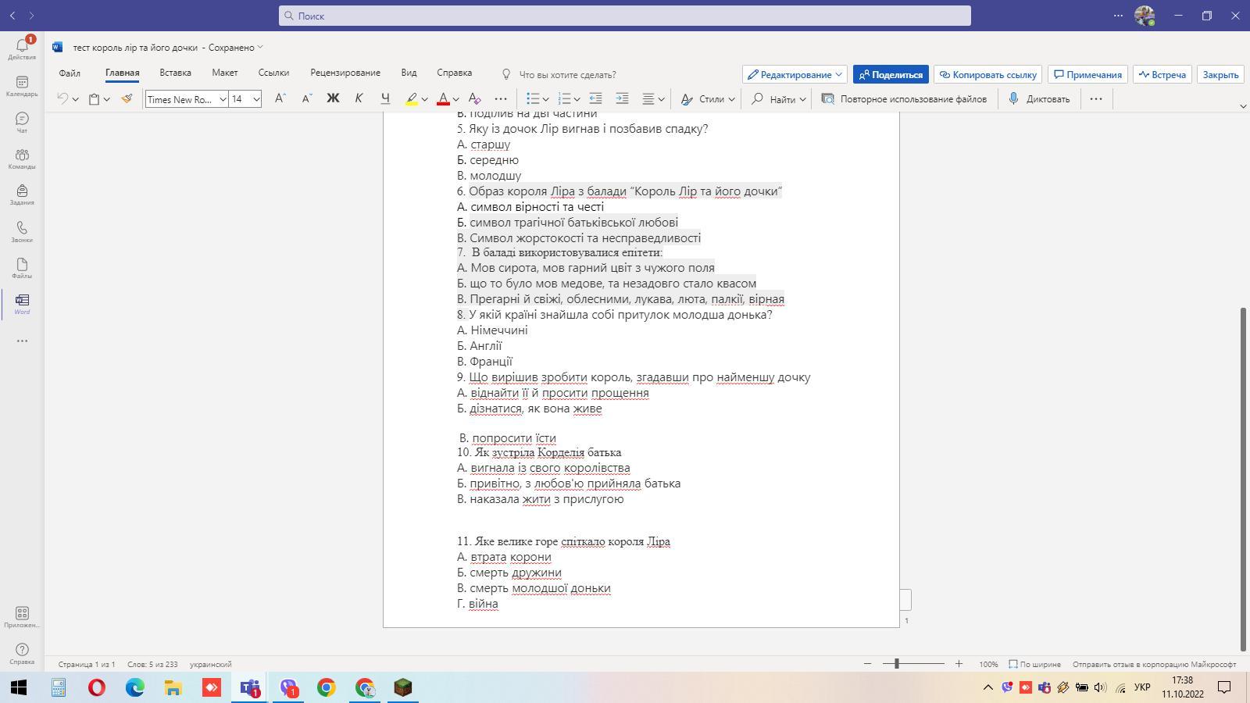Toggle Underline (Ч) formatting
Screen dimensions: 1250x703
[x=385, y=98]
